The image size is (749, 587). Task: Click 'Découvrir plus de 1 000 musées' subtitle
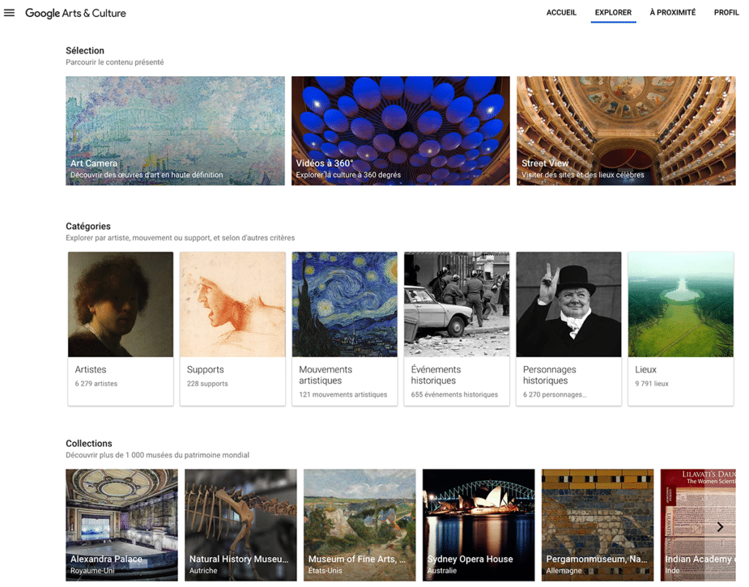coord(158,455)
